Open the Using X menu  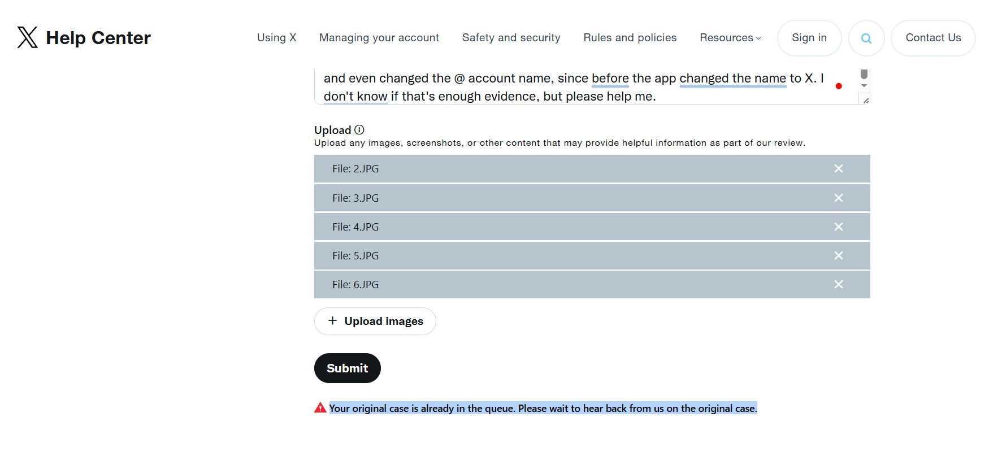click(x=276, y=38)
